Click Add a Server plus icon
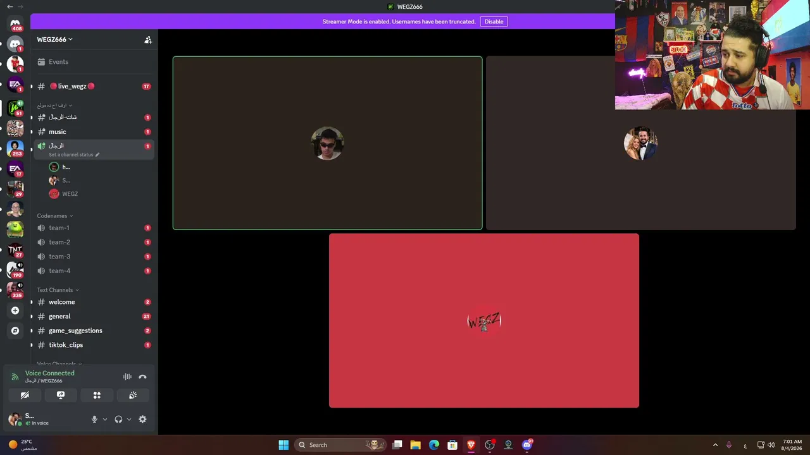The height and width of the screenshot is (455, 810). click(15, 310)
